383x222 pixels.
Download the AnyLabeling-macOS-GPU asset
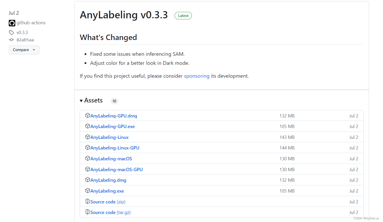coord(117,170)
